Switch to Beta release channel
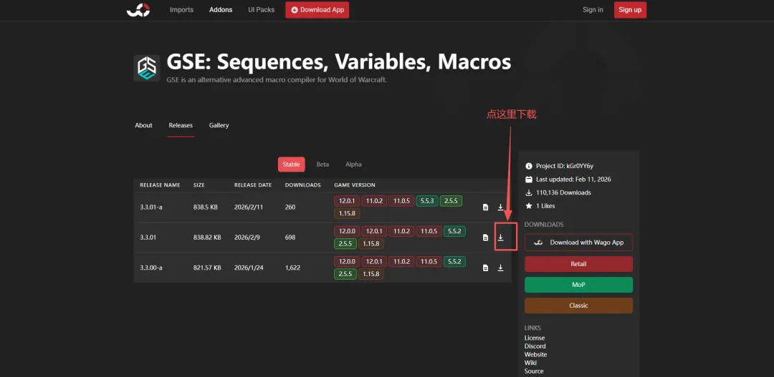Viewport: 774px width, 377px height. [x=322, y=165]
